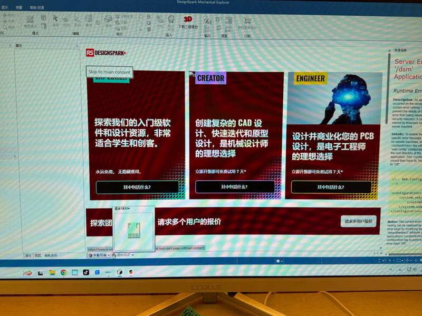Click the shopping cart quote icon
The height and width of the screenshot is (316, 422).
pos(247,21)
